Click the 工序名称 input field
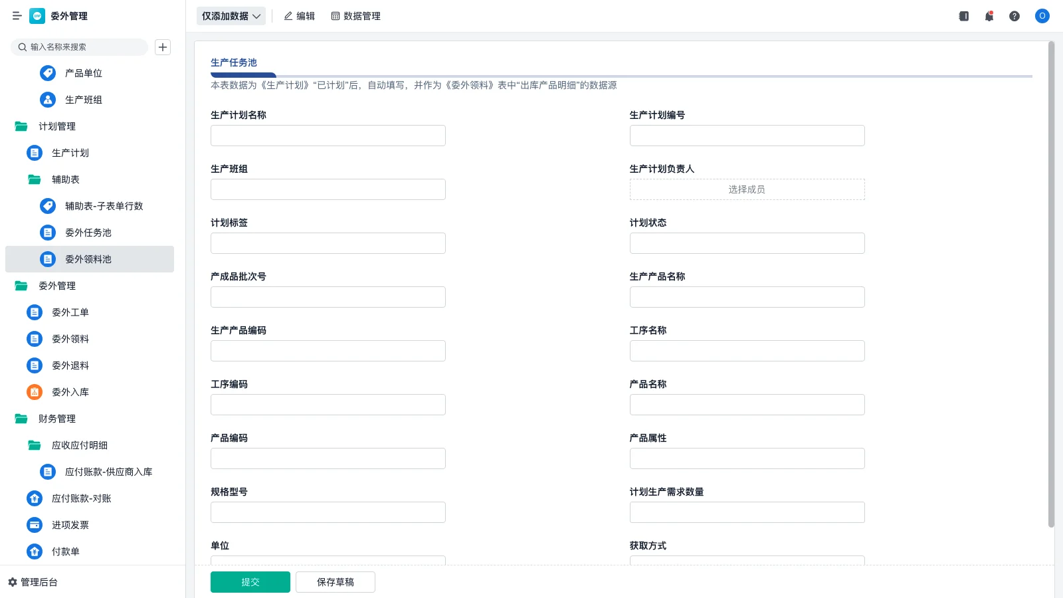 pos(747,351)
